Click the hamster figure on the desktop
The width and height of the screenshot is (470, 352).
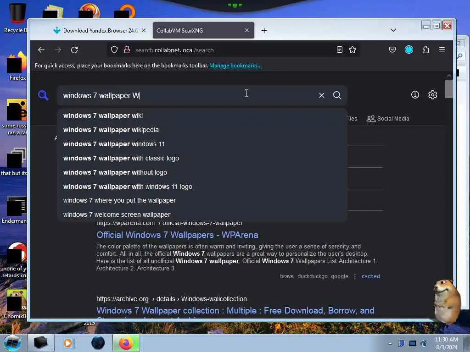click(x=446, y=301)
